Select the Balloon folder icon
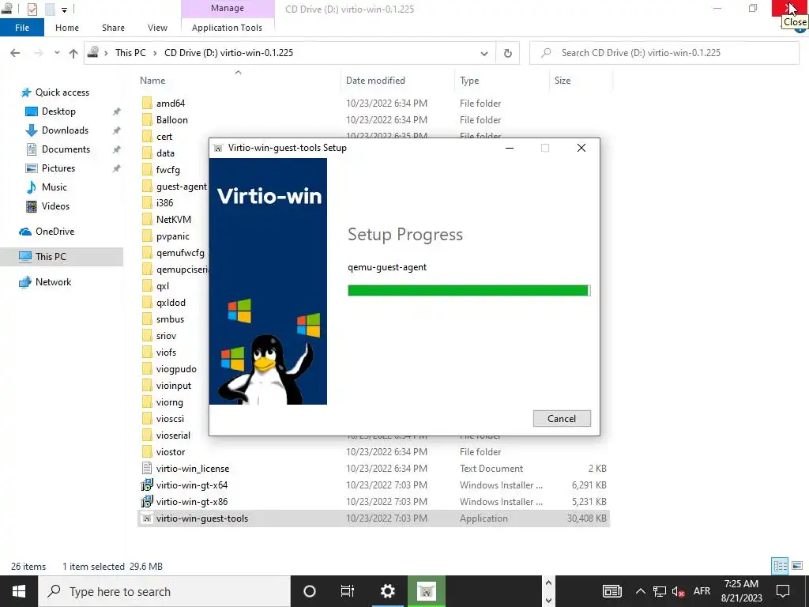Viewport: 809px width, 607px height. tap(147, 120)
